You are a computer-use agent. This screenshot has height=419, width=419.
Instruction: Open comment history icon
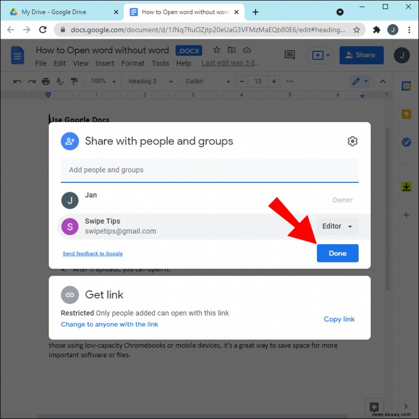pyautogui.click(x=290, y=55)
